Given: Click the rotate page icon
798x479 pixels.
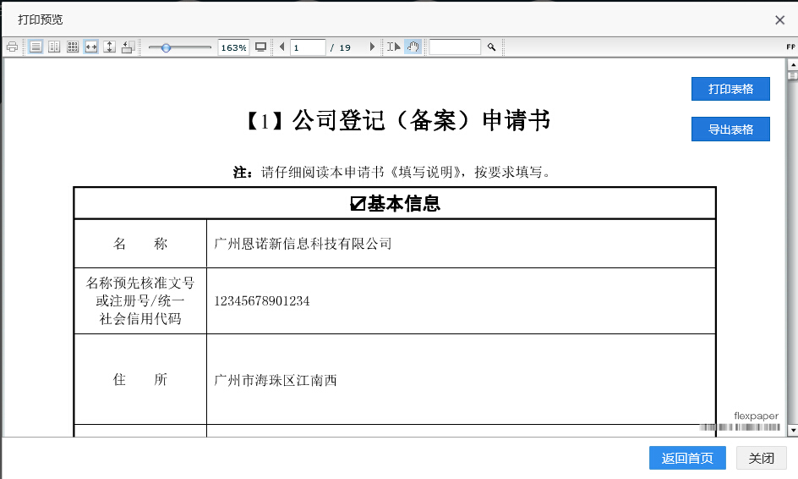Looking at the screenshot, I should coord(128,47).
